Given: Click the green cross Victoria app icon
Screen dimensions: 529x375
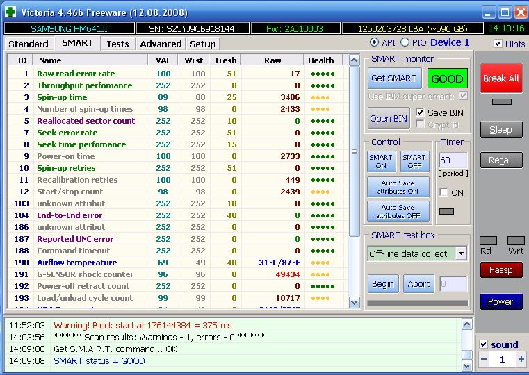Looking at the screenshot, I should pos(10,12).
